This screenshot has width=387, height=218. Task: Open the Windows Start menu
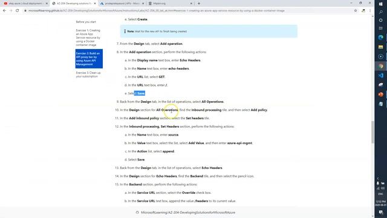[380, 4]
